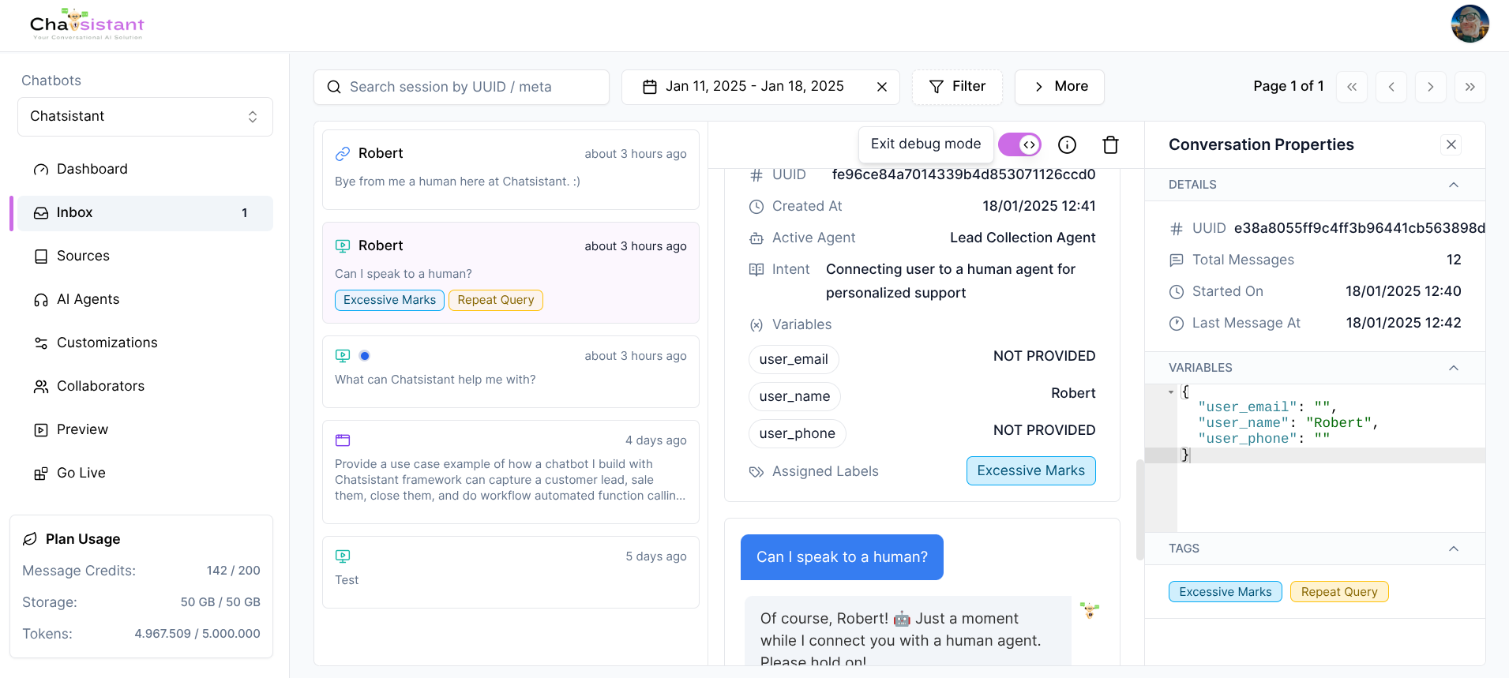Open Customizations settings
1509x678 pixels.
coord(145,343)
